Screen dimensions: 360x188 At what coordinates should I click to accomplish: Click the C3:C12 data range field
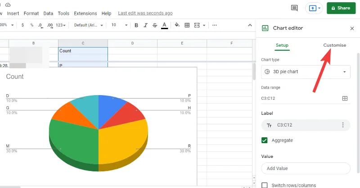(301, 98)
